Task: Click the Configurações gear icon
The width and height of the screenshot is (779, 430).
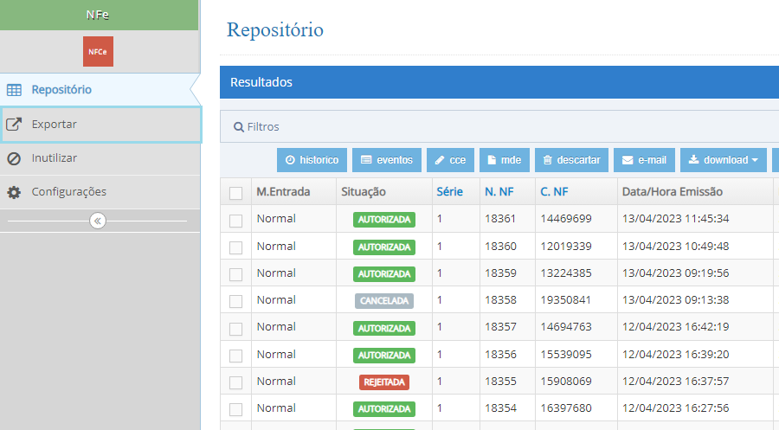Action: 14,192
